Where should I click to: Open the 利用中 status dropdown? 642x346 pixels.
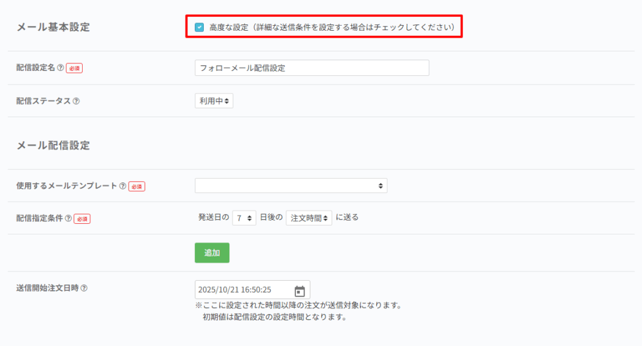(x=214, y=100)
